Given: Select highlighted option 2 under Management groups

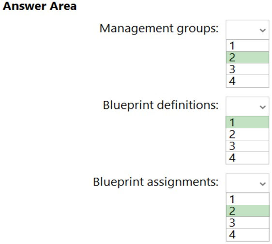Looking at the screenshot, I should pos(247,58).
